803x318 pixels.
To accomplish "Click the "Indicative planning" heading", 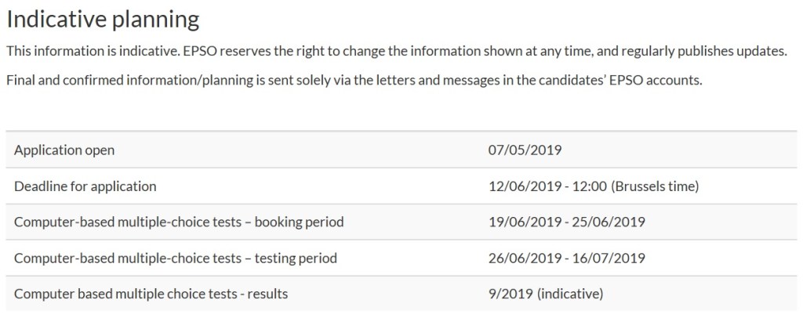I will [x=102, y=20].
